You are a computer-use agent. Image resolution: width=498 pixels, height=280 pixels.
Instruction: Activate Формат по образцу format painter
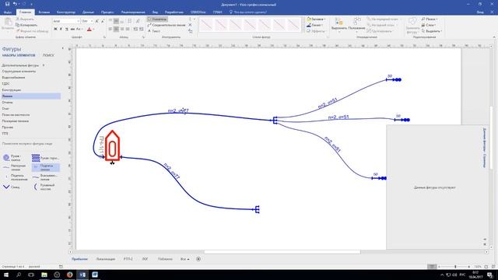coord(32,31)
